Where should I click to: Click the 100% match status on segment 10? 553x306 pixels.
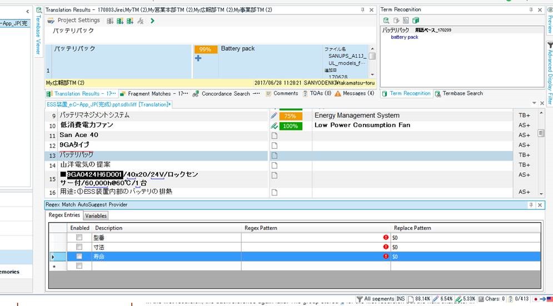pos(290,126)
